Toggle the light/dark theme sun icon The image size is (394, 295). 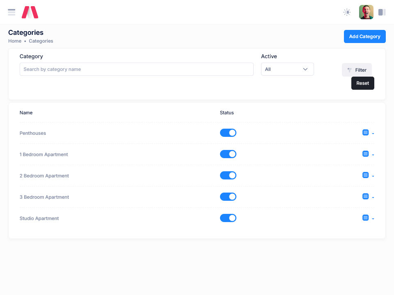point(347,12)
